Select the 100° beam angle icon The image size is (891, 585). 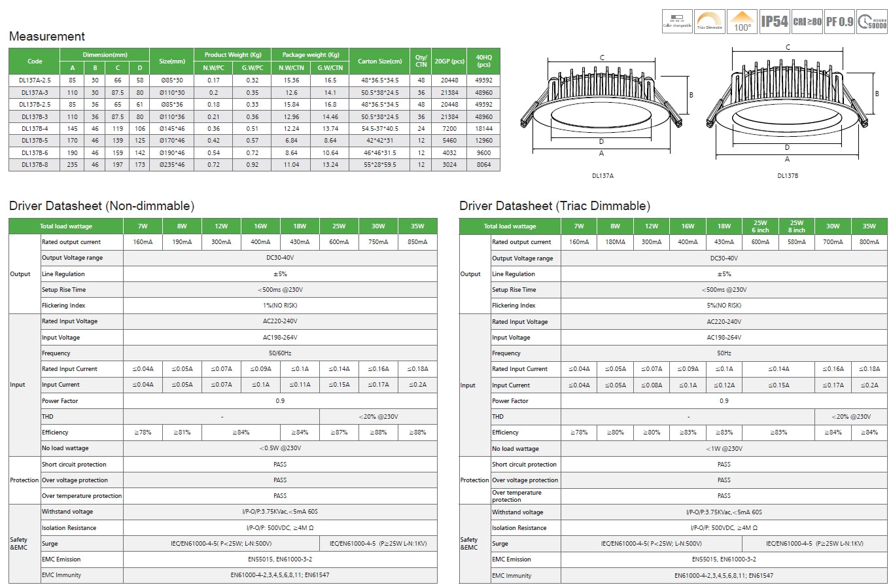point(742,21)
